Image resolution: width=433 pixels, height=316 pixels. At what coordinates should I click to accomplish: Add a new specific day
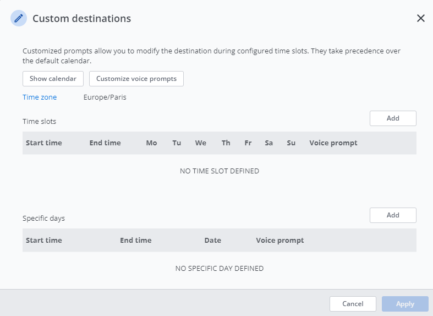[393, 215]
